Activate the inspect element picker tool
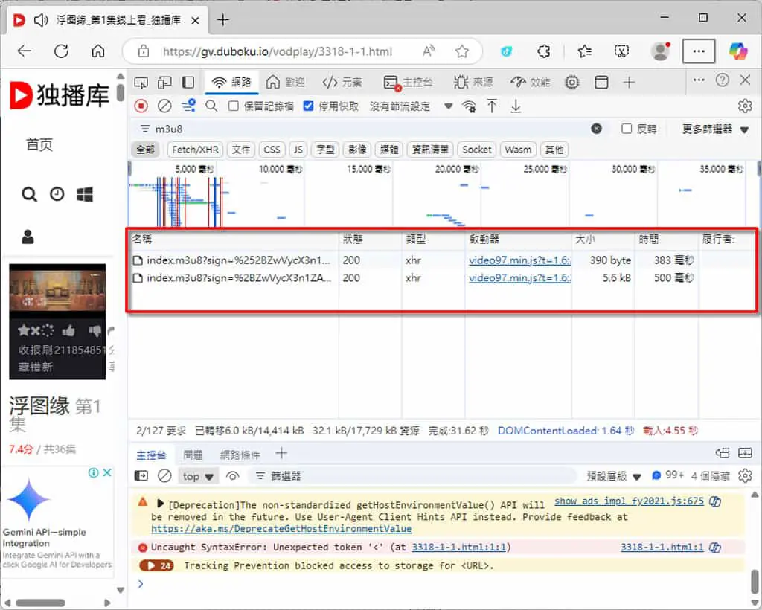 [x=141, y=83]
